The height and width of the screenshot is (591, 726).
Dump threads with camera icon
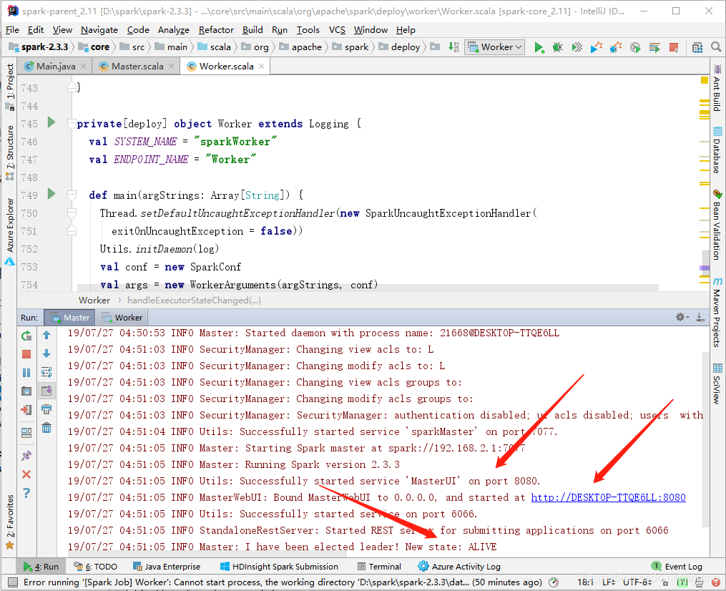(x=26, y=391)
